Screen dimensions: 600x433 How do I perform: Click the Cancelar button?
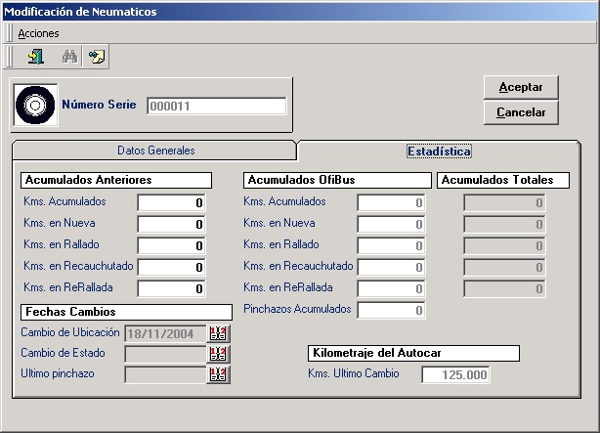521,112
